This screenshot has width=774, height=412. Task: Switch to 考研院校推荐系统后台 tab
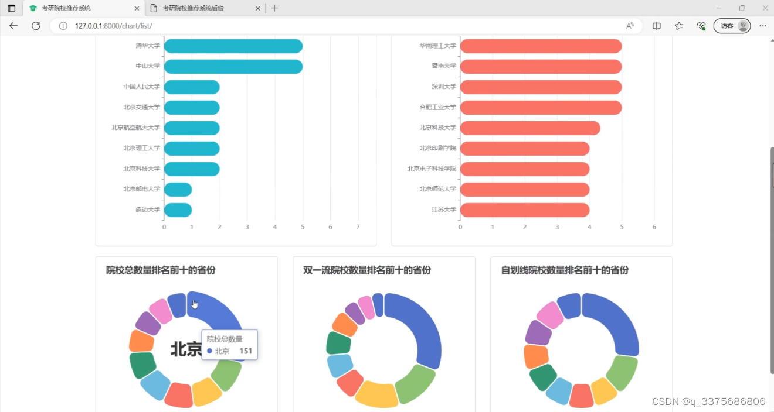pyautogui.click(x=204, y=8)
